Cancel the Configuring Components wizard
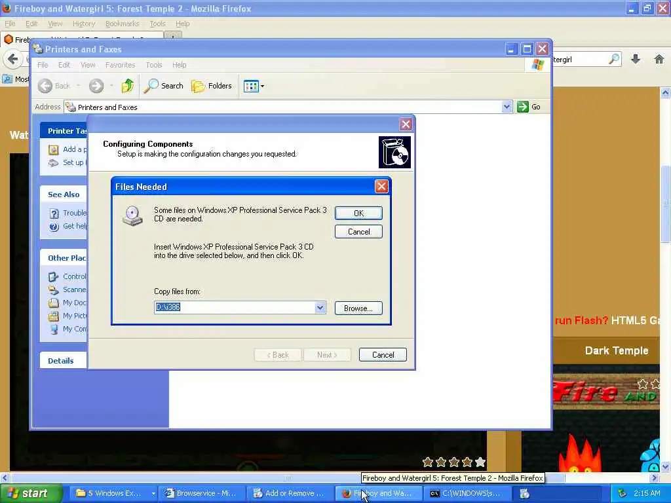671x503 pixels. [383, 354]
